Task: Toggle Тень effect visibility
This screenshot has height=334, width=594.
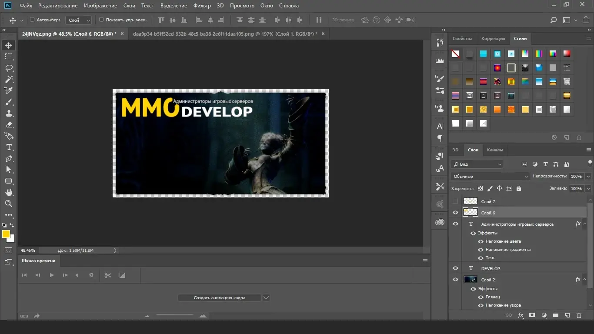Action: tap(481, 258)
